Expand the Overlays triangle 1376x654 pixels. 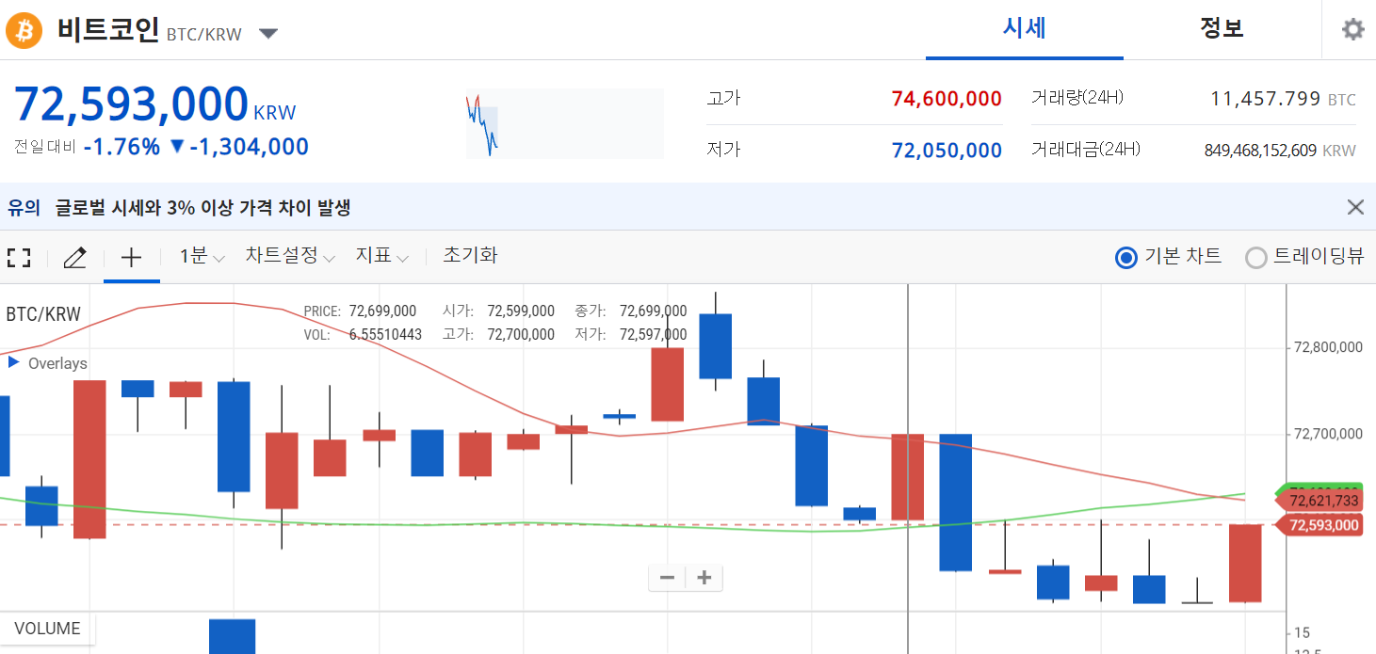(x=13, y=362)
